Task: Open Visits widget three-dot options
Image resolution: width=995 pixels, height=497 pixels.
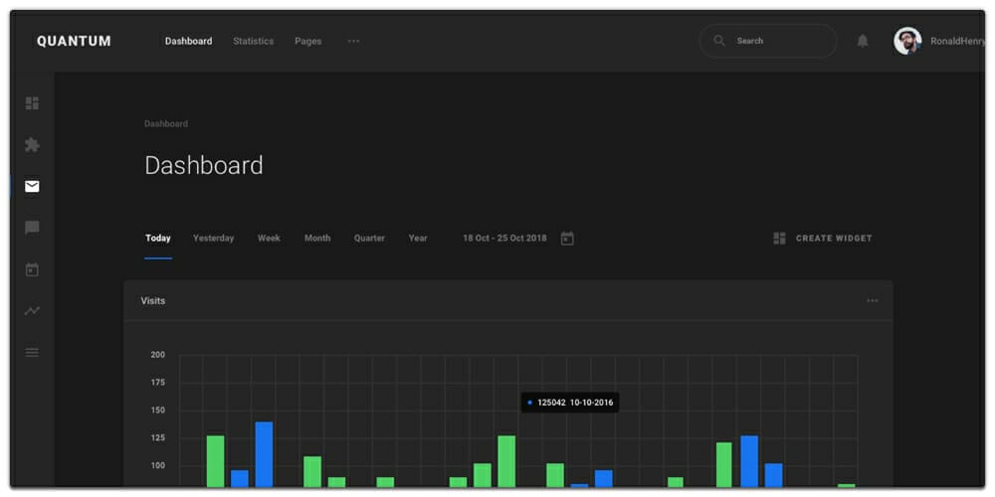Action: 873,300
